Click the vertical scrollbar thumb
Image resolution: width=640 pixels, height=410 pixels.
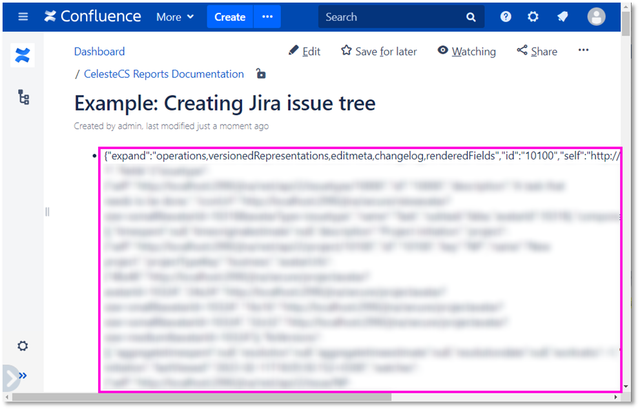click(x=626, y=24)
